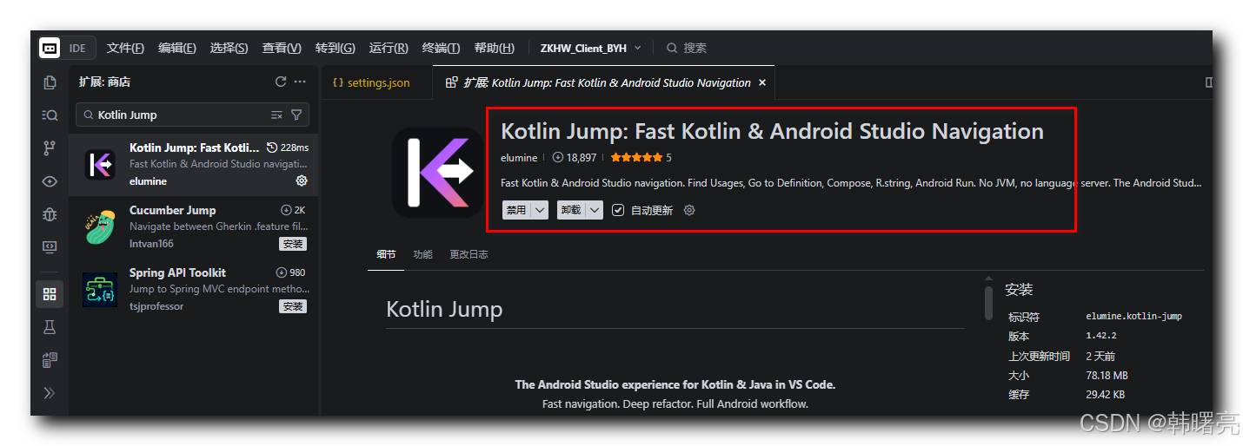Image resolution: width=1243 pixels, height=446 pixels.
Task: Click the Cucumber Jump pickle icon
Action: (100, 226)
